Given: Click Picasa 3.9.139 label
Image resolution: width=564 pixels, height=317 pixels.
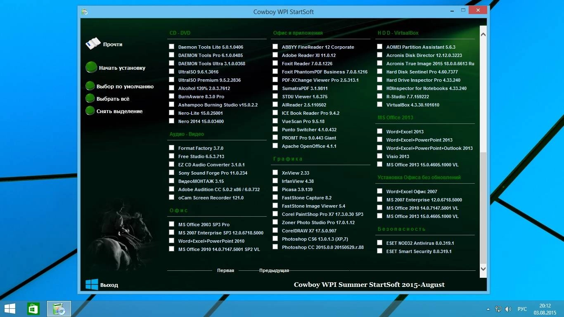Looking at the screenshot, I should click(x=297, y=189).
